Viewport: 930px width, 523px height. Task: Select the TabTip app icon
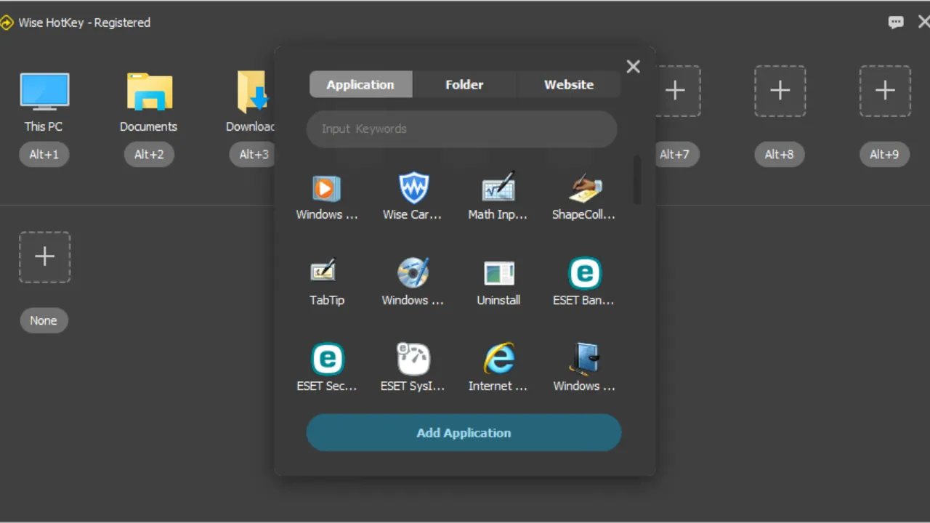[x=323, y=271]
